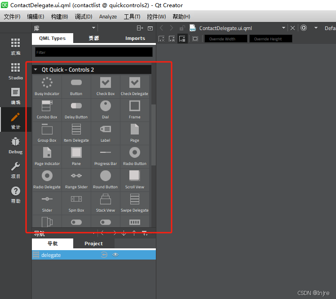Click the Override Height field

coord(271,39)
